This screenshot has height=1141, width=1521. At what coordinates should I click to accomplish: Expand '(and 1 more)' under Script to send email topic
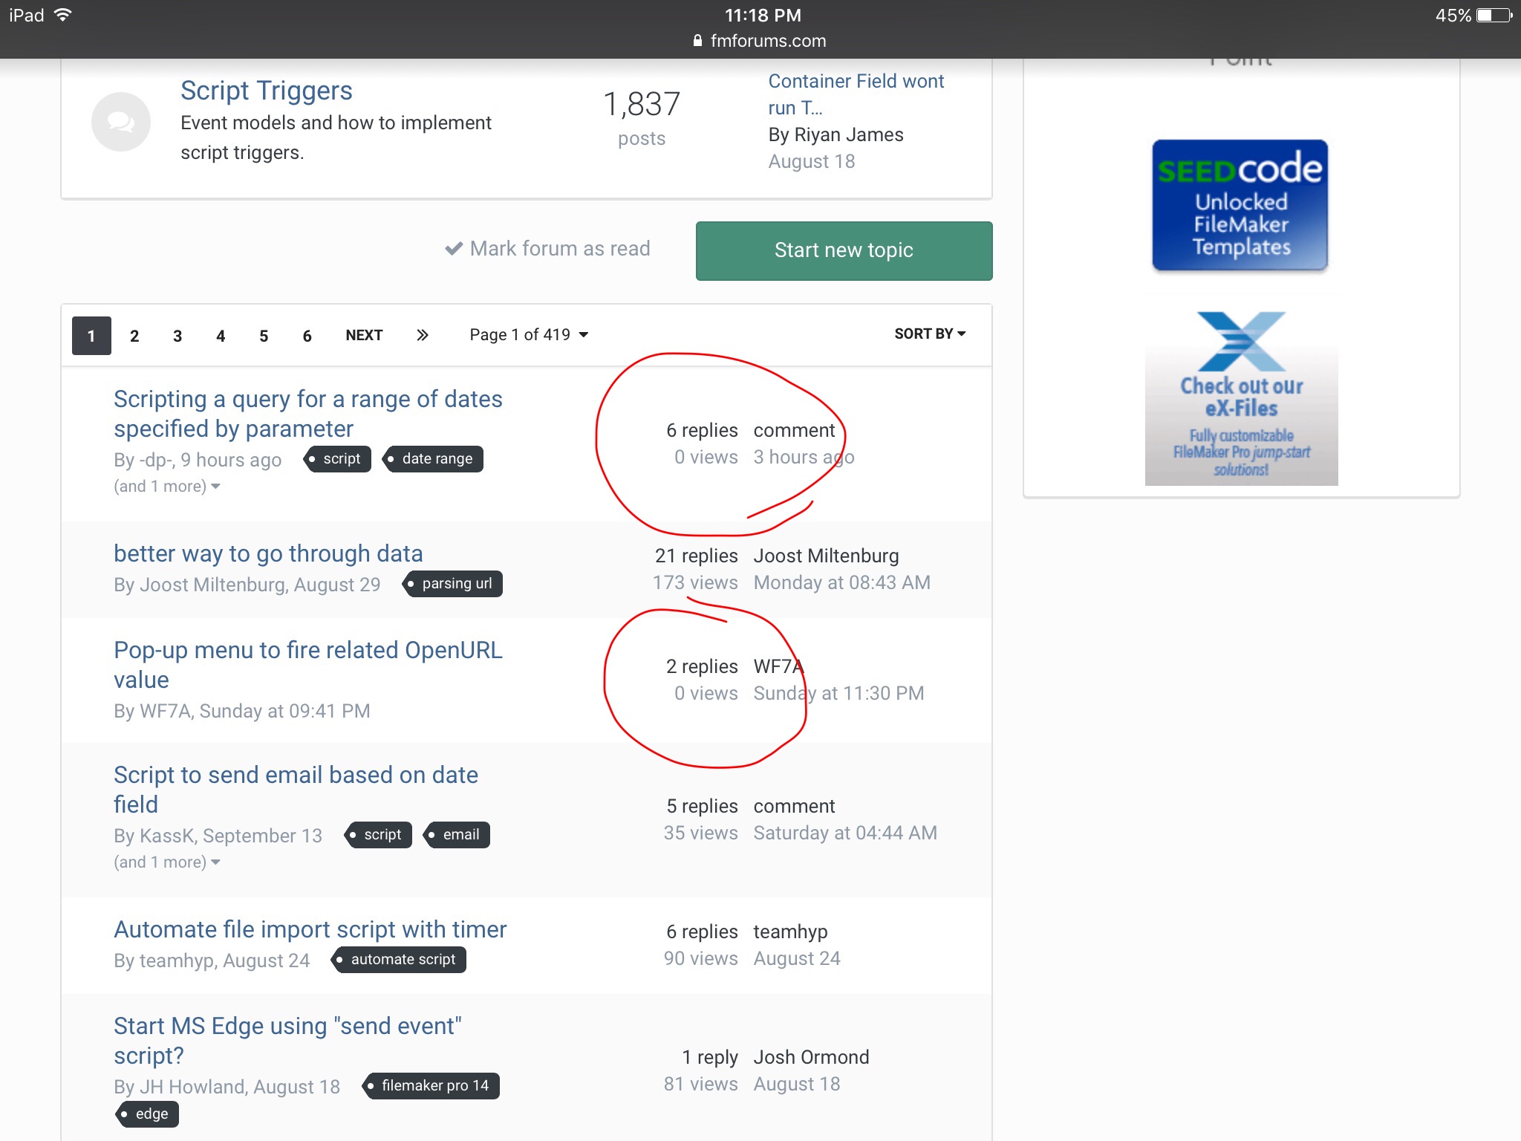(167, 862)
